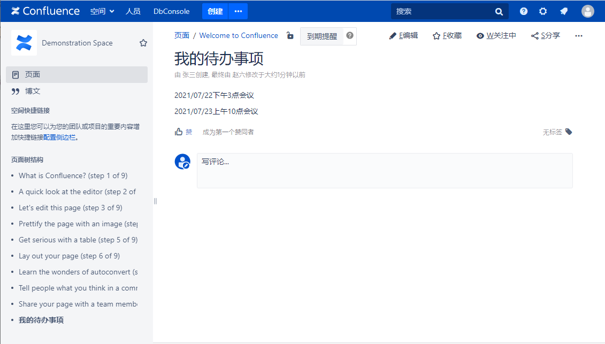The image size is (605, 344).
Task: Click the 编辑 edit page button
Action: tap(403, 36)
